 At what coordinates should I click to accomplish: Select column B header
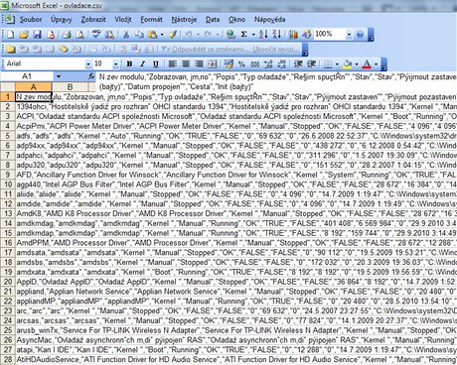coord(70,87)
